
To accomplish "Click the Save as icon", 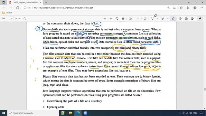I will [x=192, y=19].
